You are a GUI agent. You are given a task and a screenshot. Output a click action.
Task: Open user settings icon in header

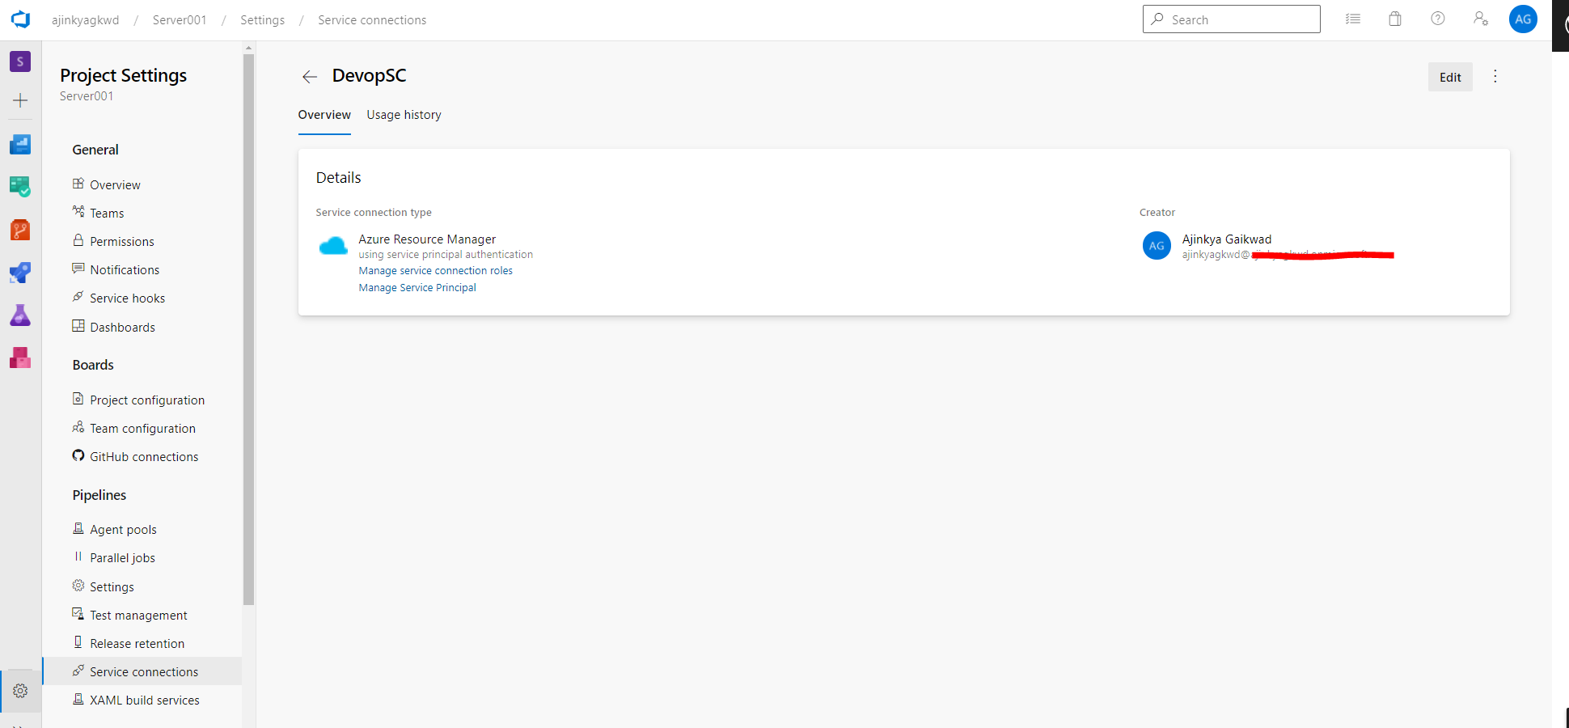pos(1480,19)
